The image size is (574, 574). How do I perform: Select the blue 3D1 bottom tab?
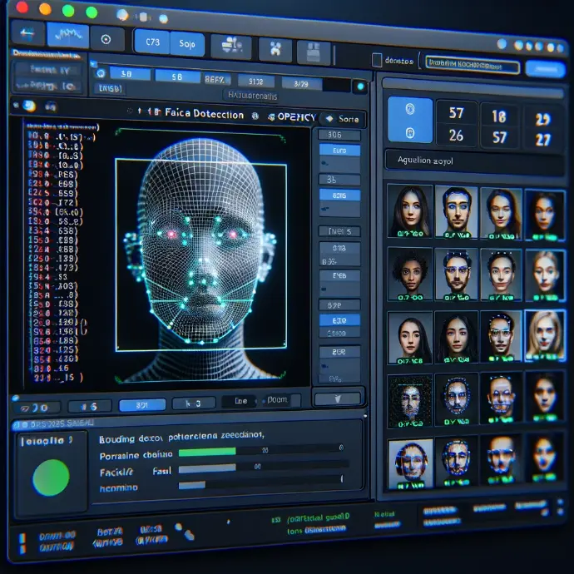coord(142,405)
